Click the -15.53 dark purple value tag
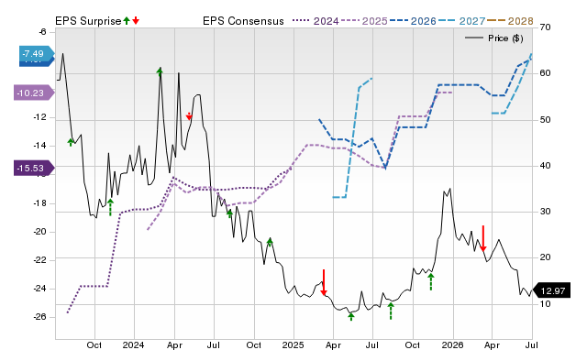Image resolution: width=587 pixels, height=350 pixels. pos(34,169)
